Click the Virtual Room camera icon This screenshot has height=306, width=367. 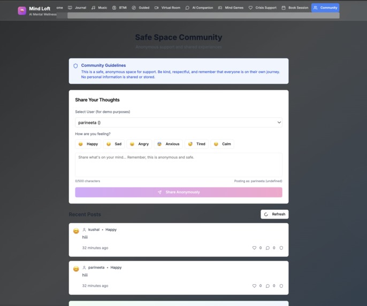tap(157, 7)
